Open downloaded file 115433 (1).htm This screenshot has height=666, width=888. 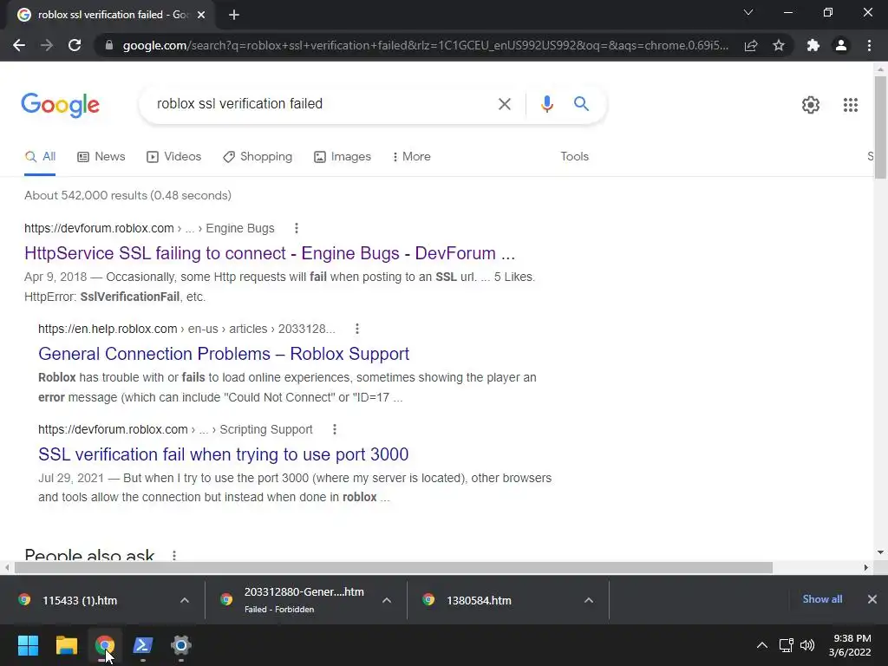pos(80,600)
